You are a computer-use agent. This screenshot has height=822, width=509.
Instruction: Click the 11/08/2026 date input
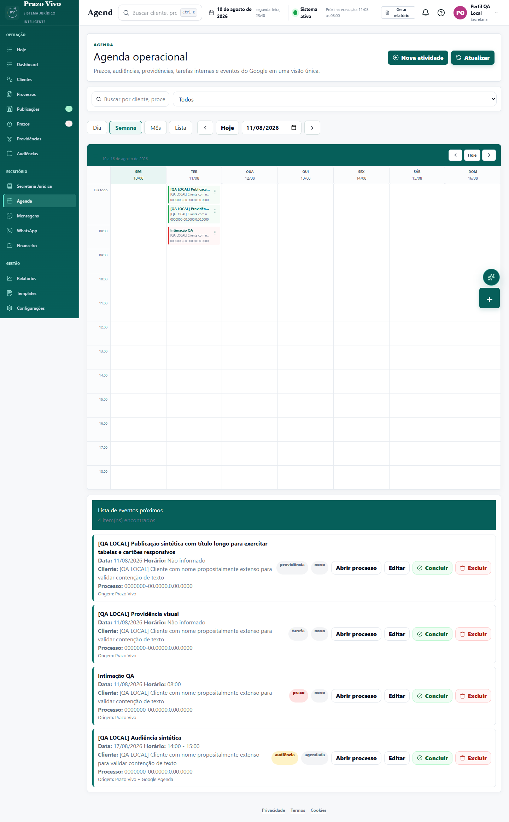(x=271, y=128)
